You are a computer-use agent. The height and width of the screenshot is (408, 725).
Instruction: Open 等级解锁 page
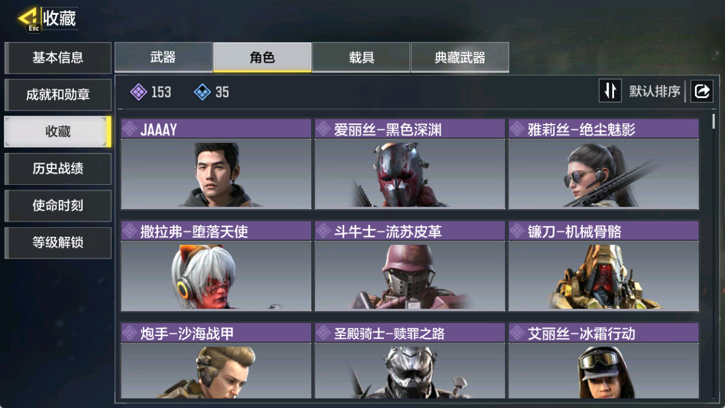[58, 243]
